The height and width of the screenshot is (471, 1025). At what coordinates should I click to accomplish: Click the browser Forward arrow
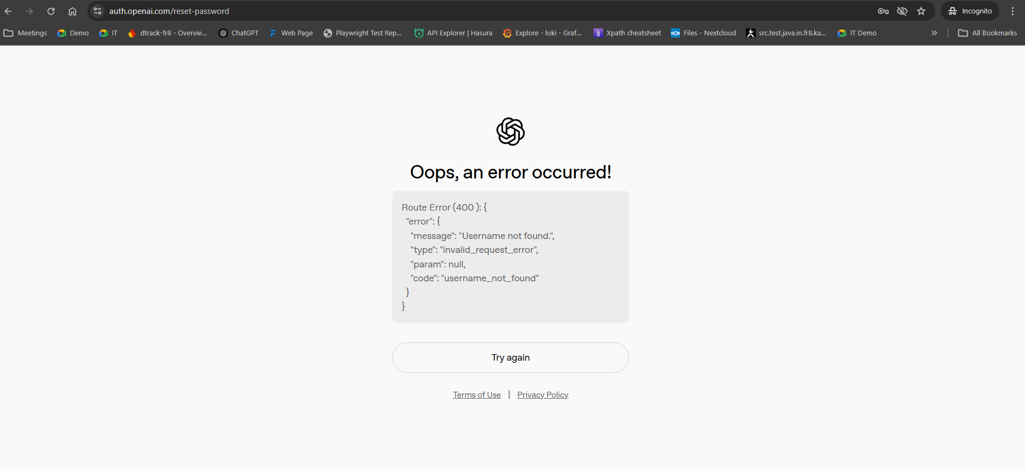pyautogui.click(x=30, y=11)
